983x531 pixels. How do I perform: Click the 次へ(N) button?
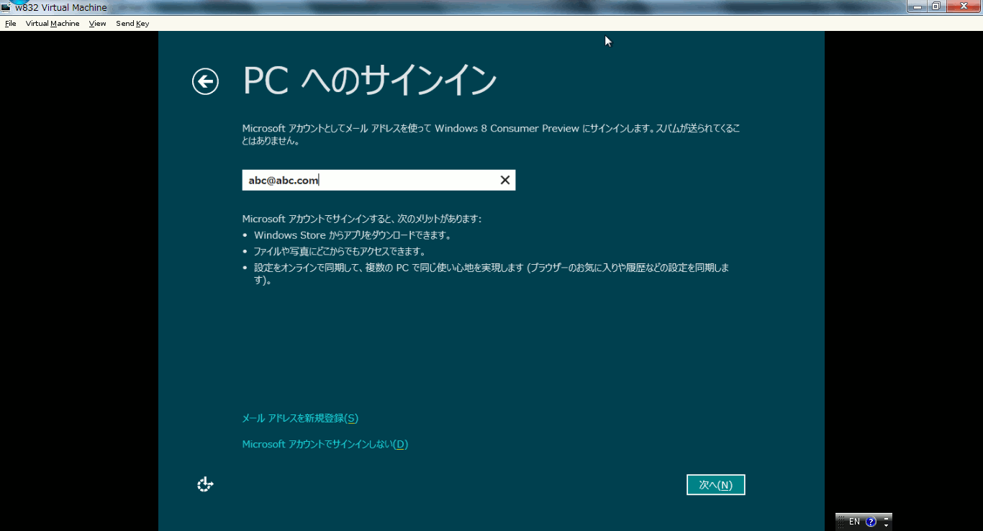click(x=715, y=485)
